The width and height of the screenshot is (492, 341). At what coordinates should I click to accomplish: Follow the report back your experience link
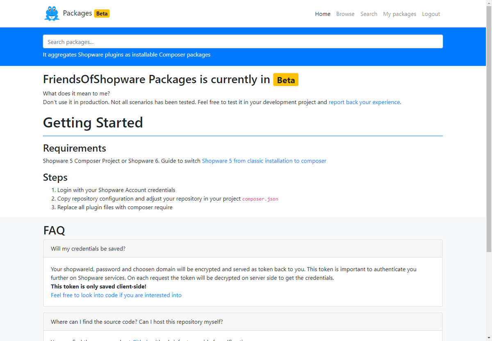(364, 102)
